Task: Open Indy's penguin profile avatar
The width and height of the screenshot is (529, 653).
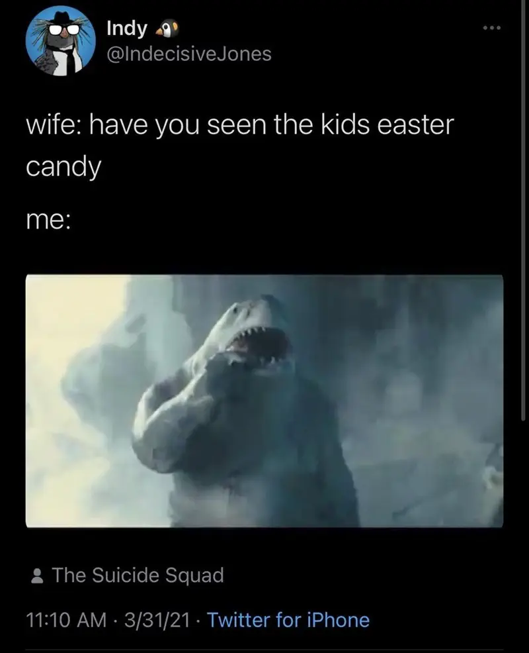Action: click(61, 41)
